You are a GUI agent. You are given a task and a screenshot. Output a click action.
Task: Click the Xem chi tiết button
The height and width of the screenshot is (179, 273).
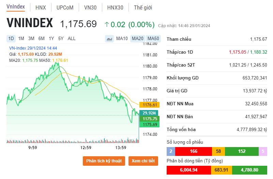point(143,161)
